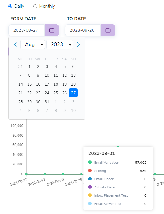Select August 9 in the calendar

click(x=38, y=75)
